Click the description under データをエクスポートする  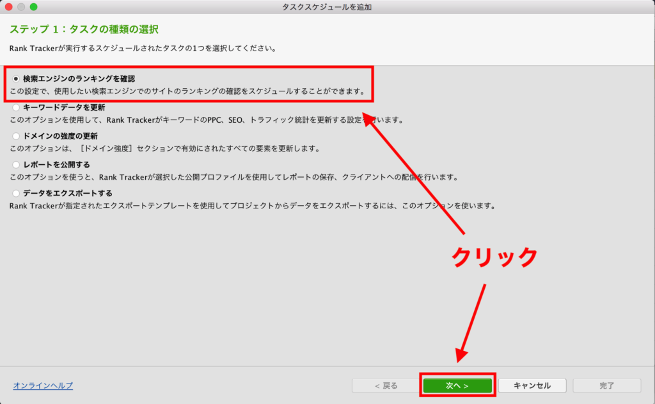pyautogui.click(x=253, y=206)
